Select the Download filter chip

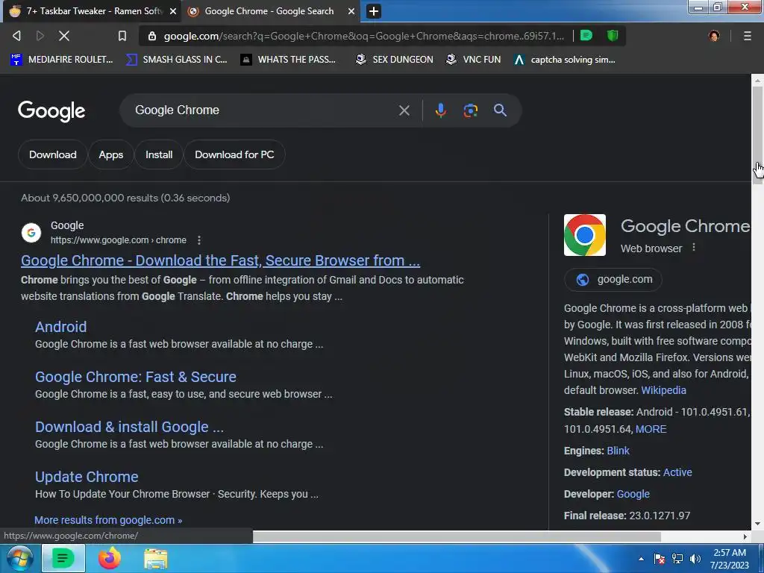click(x=53, y=154)
